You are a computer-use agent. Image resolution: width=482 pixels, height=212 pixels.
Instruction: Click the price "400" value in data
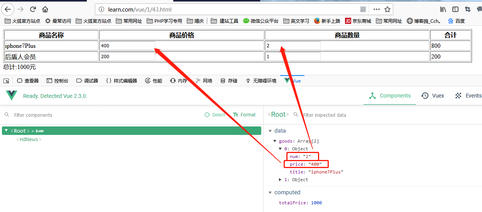pos(315,164)
